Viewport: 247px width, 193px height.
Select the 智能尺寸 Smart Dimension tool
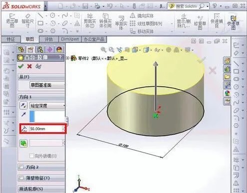click(27, 20)
